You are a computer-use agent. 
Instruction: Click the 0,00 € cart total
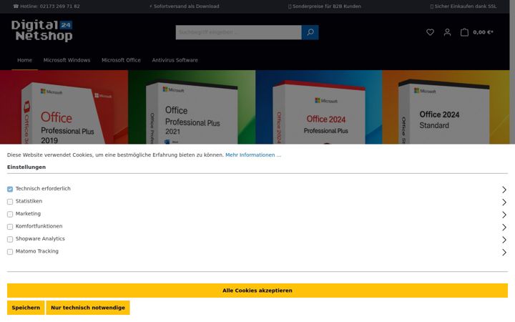pos(483,32)
